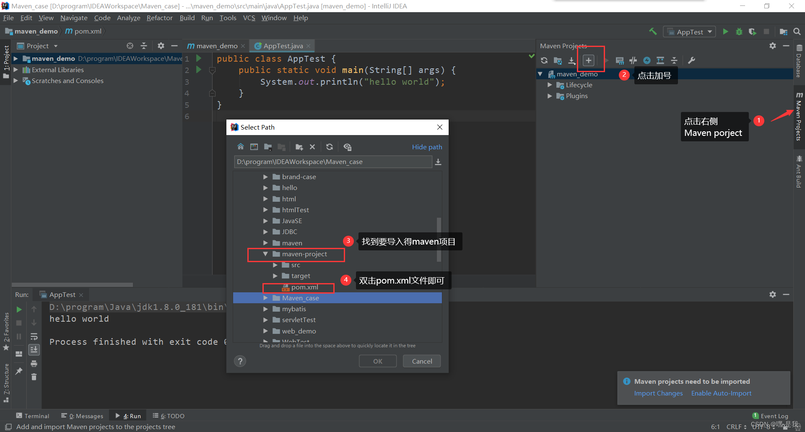
Task: Click Show Dependencies icon in Maven panel
Action: [660, 60]
